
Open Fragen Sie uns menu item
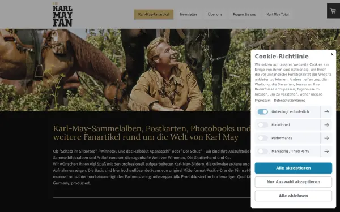pyautogui.click(x=244, y=14)
